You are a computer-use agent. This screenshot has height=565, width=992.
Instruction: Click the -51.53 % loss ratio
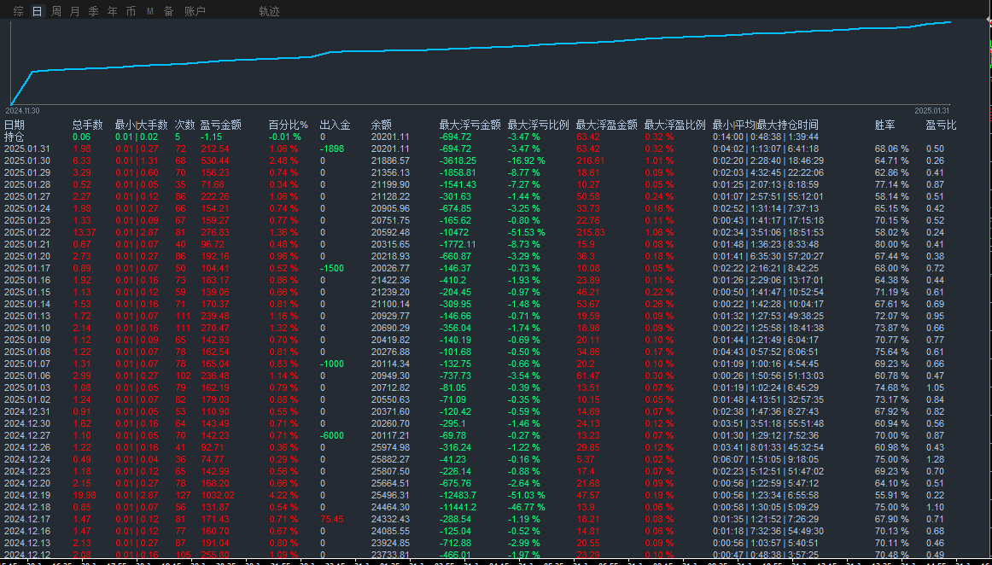click(x=527, y=232)
